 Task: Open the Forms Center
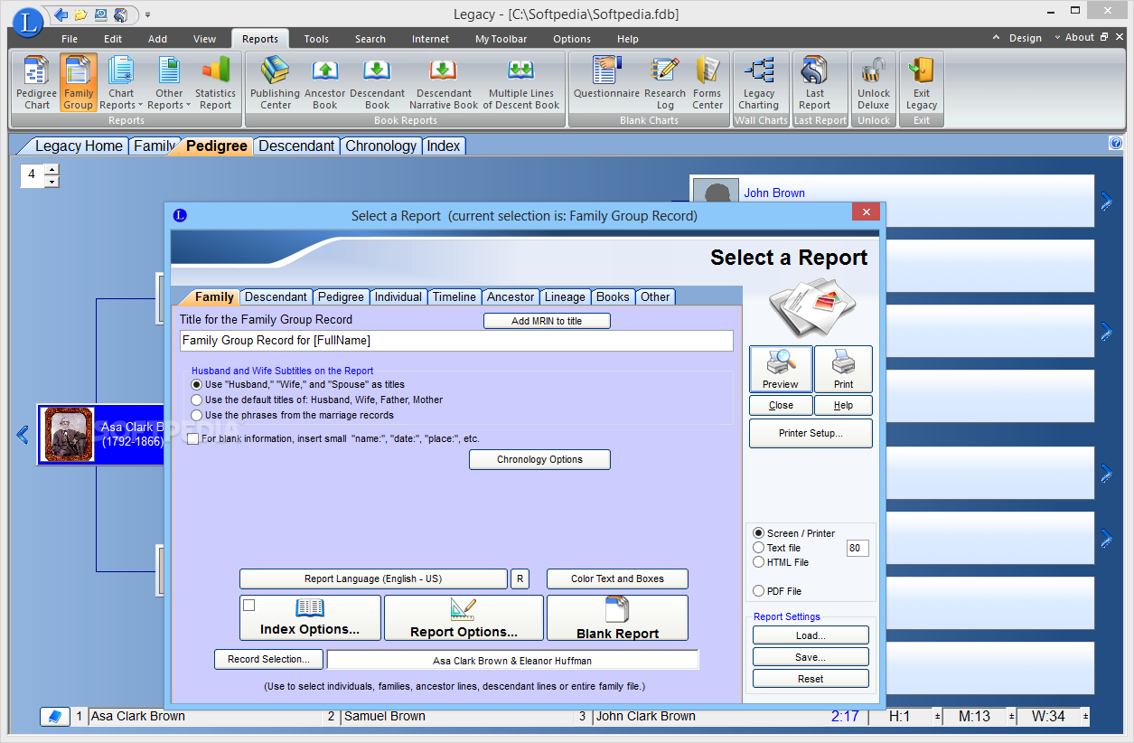pos(708,82)
